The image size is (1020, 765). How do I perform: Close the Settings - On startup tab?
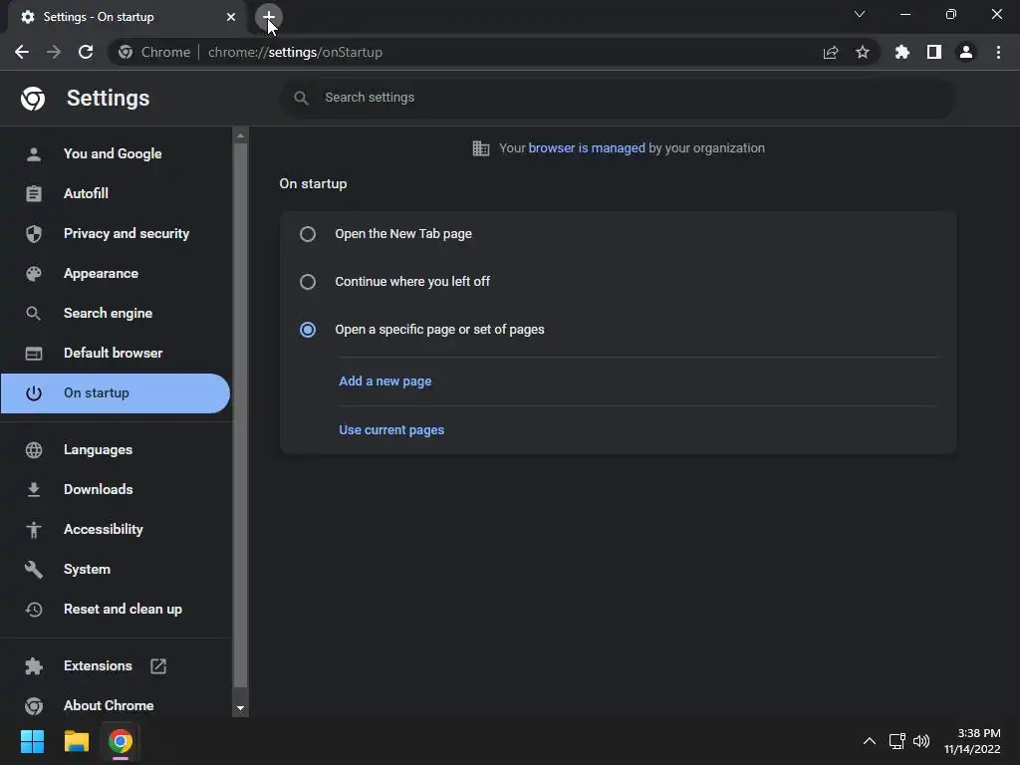(231, 17)
